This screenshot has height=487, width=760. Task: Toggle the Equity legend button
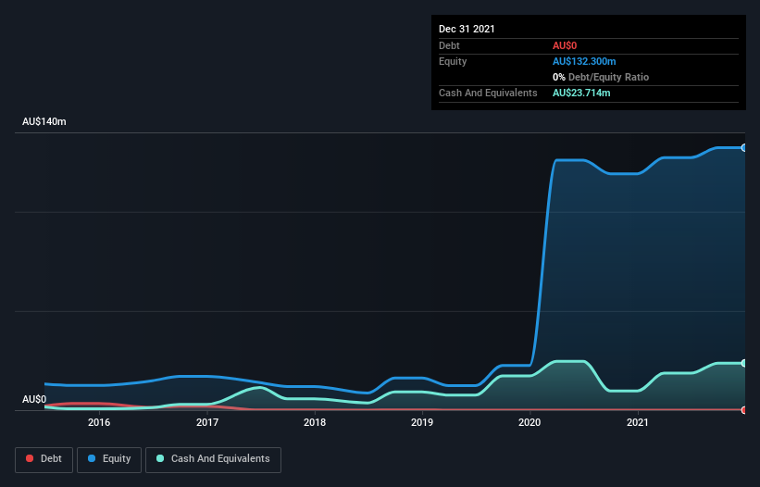(x=109, y=459)
